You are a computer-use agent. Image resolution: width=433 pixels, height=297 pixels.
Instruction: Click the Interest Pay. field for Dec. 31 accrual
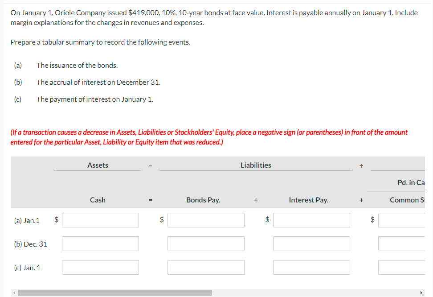tap(311, 243)
